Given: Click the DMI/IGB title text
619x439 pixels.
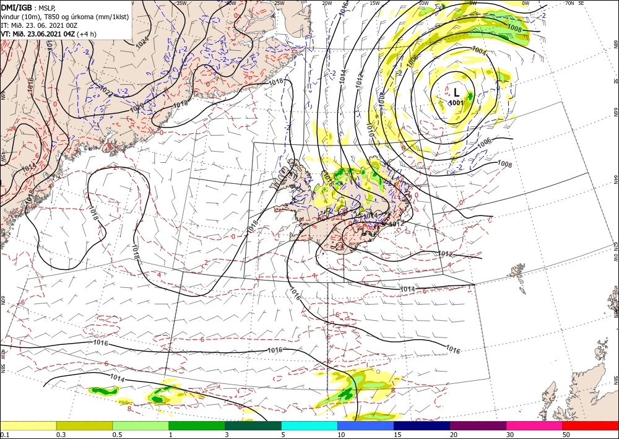Looking at the screenshot, I should pos(16,7).
